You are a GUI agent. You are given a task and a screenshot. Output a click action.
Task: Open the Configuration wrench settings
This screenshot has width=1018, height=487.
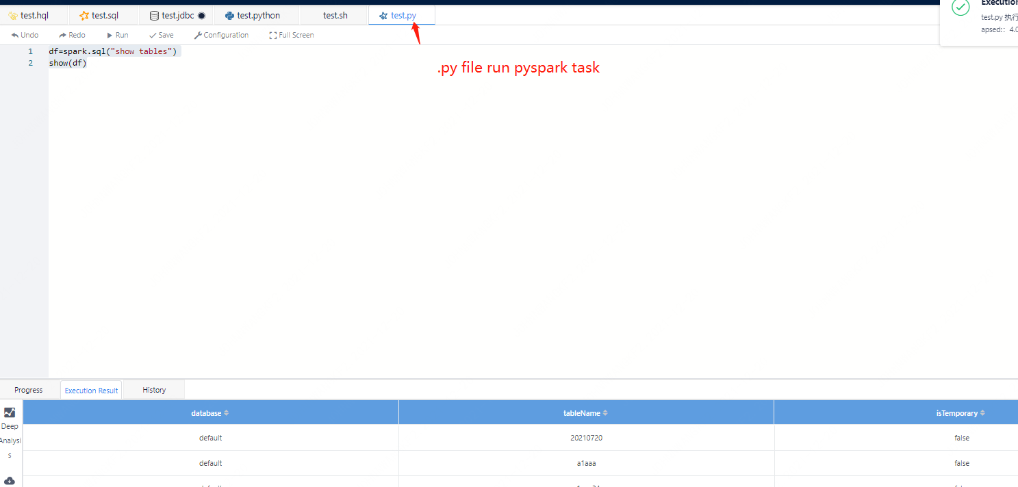(x=221, y=35)
